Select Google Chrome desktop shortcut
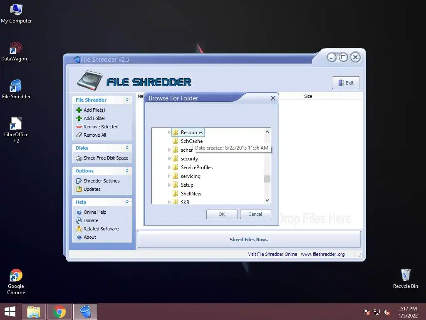The width and height of the screenshot is (426, 320). click(x=16, y=282)
